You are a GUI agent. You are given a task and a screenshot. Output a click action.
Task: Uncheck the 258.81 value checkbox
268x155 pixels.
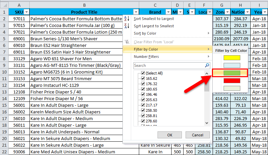pos(143,116)
